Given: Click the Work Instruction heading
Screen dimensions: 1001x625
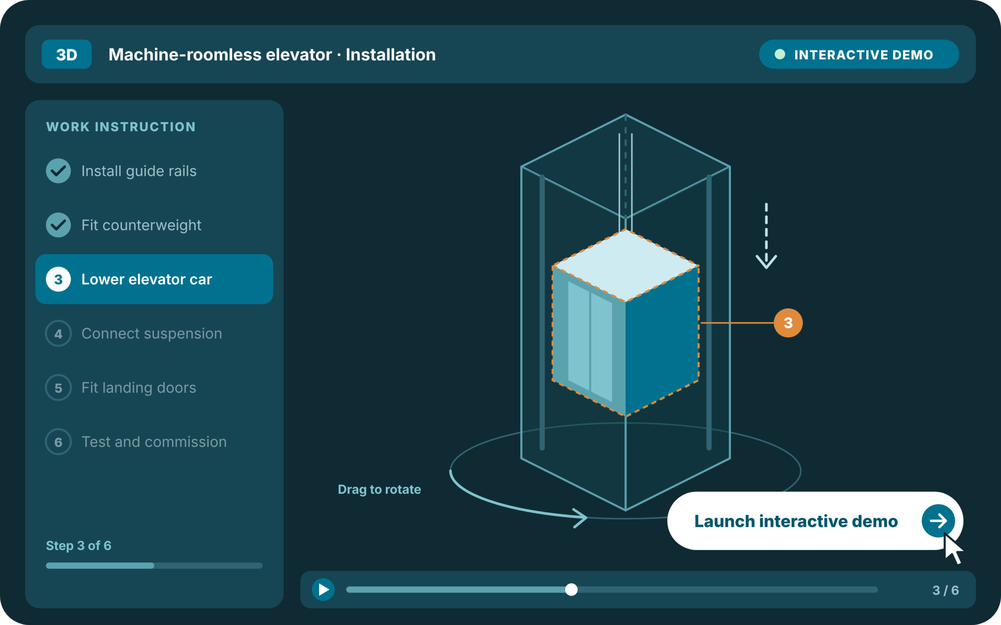Looking at the screenshot, I should (x=121, y=127).
